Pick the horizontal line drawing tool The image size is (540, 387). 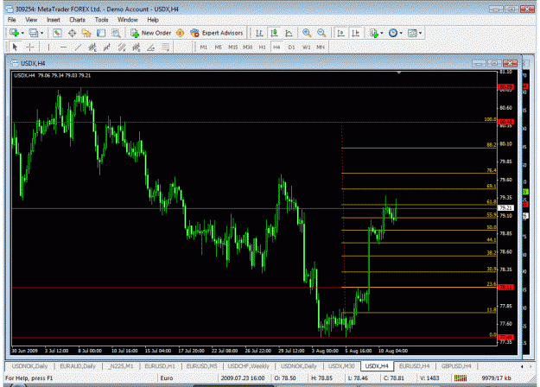click(x=63, y=48)
